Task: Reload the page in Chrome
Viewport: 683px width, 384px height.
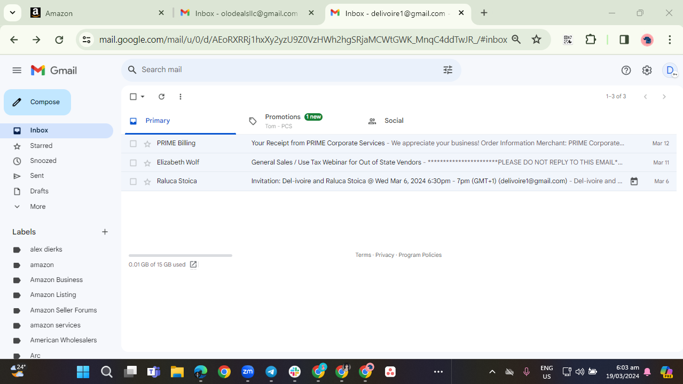Action: (x=59, y=40)
